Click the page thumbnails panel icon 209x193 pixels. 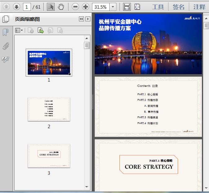tap(6, 19)
